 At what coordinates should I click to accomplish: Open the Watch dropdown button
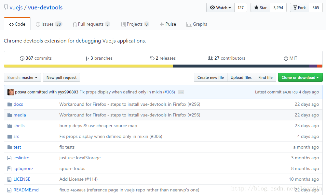(x=220, y=8)
